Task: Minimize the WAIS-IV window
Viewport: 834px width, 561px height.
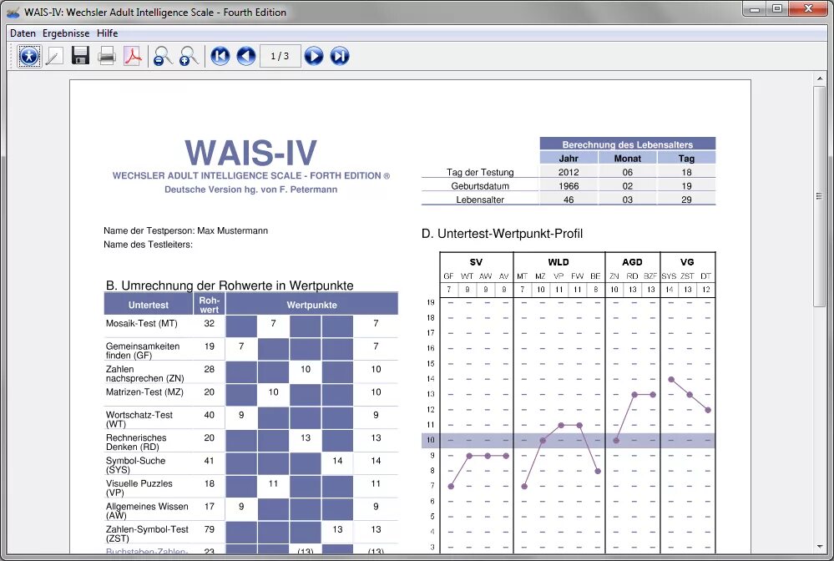Action: [754, 8]
